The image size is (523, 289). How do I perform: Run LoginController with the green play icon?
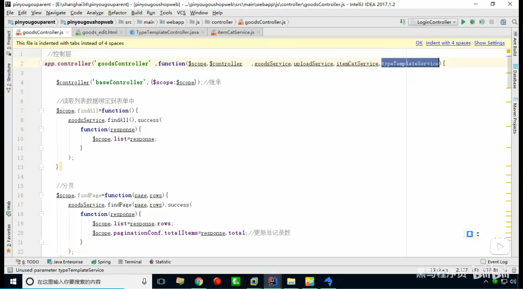pos(463,22)
